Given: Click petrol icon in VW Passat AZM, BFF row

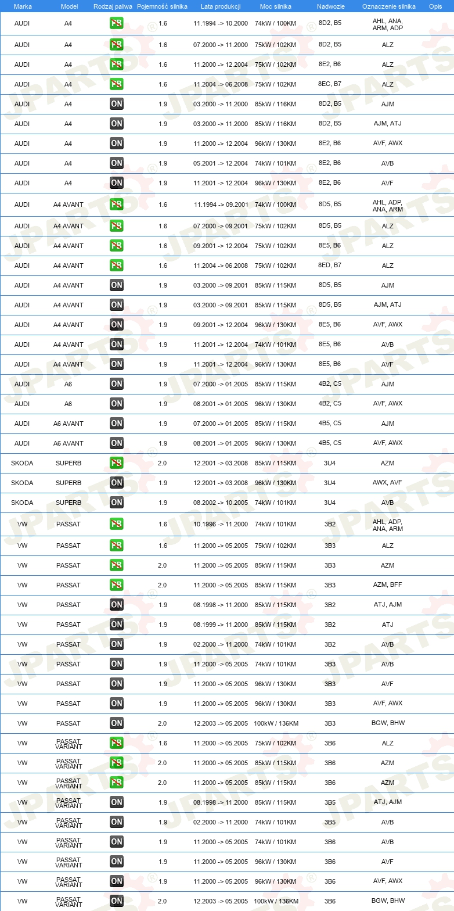Looking at the screenshot, I should [117, 585].
